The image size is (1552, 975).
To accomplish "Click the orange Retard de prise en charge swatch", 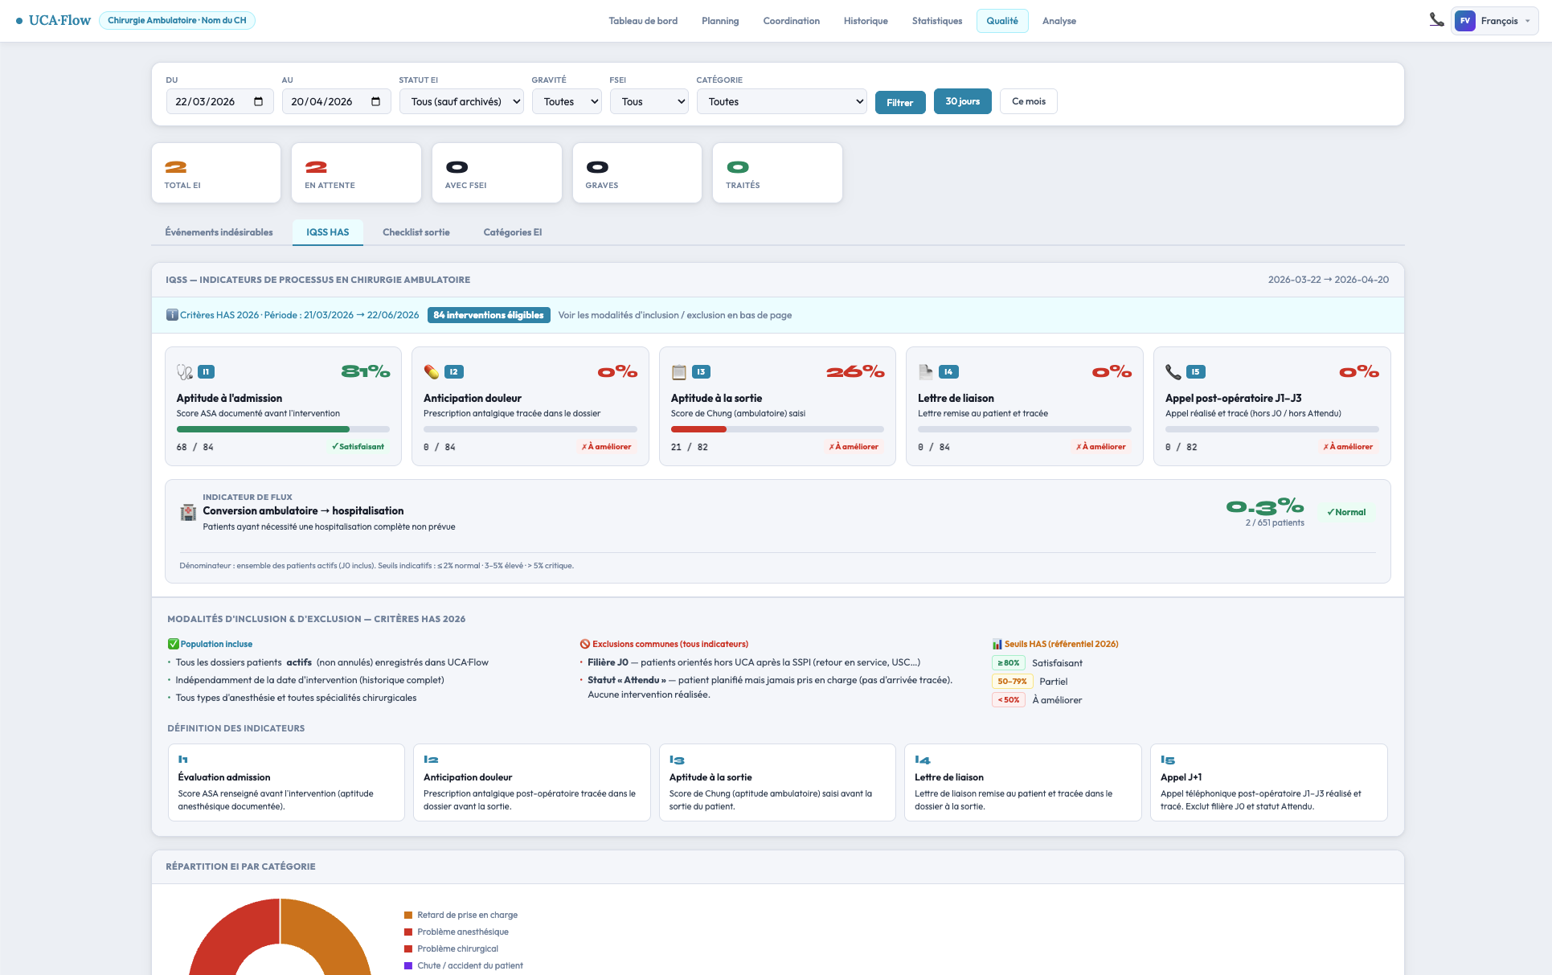I will click(x=408, y=915).
